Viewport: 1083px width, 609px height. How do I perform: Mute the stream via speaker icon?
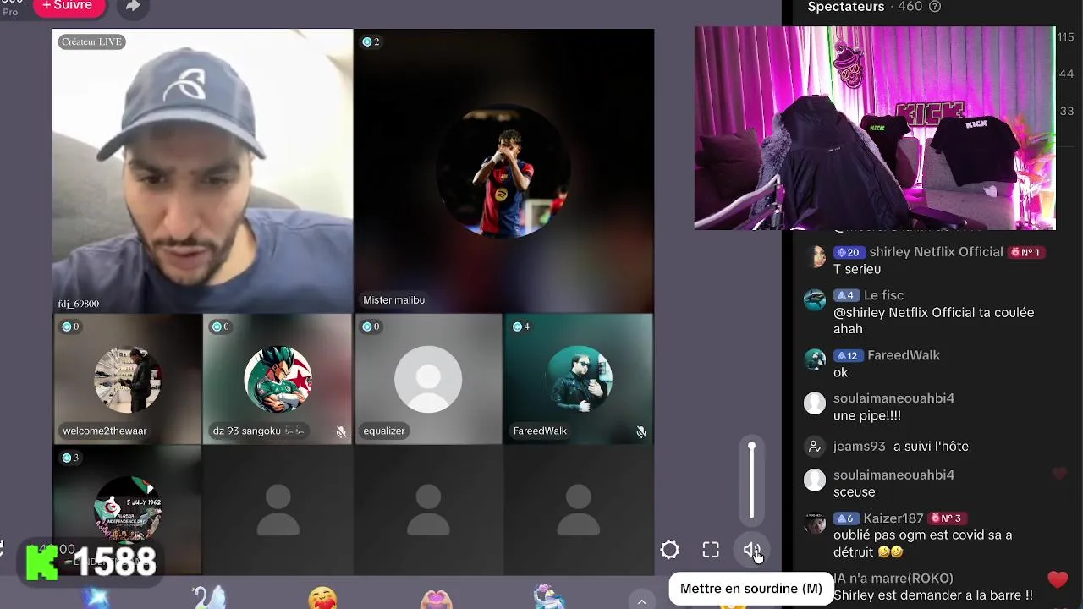[751, 551]
